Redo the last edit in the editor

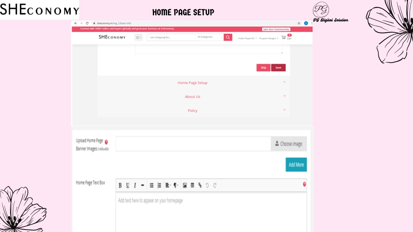[x=215, y=185]
